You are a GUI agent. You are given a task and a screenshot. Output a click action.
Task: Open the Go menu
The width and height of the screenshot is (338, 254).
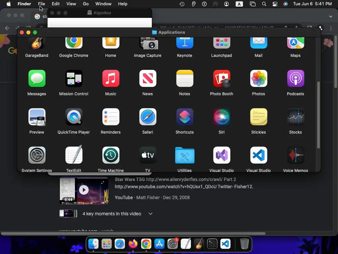(x=86, y=4)
